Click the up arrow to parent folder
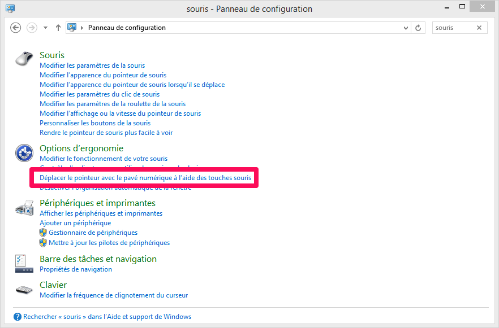The width and height of the screenshot is (499, 328). click(x=58, y=28)
